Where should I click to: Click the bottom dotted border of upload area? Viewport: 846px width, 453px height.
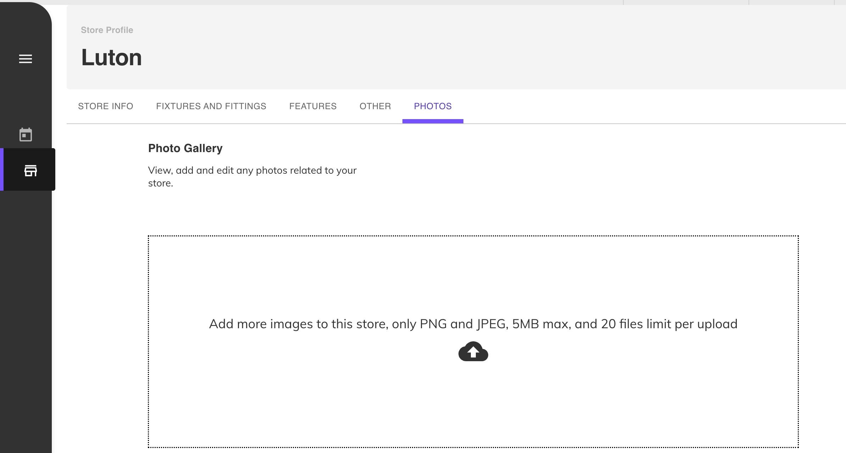tap(473, 447)
